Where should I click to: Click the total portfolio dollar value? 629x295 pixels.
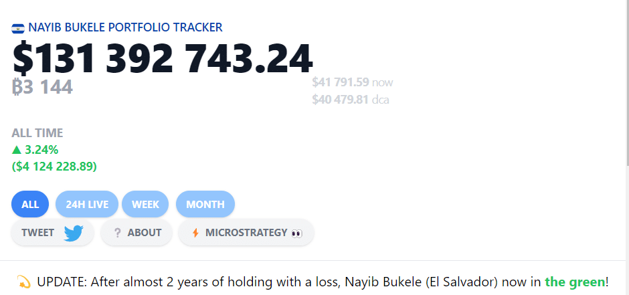click(163, 58)
